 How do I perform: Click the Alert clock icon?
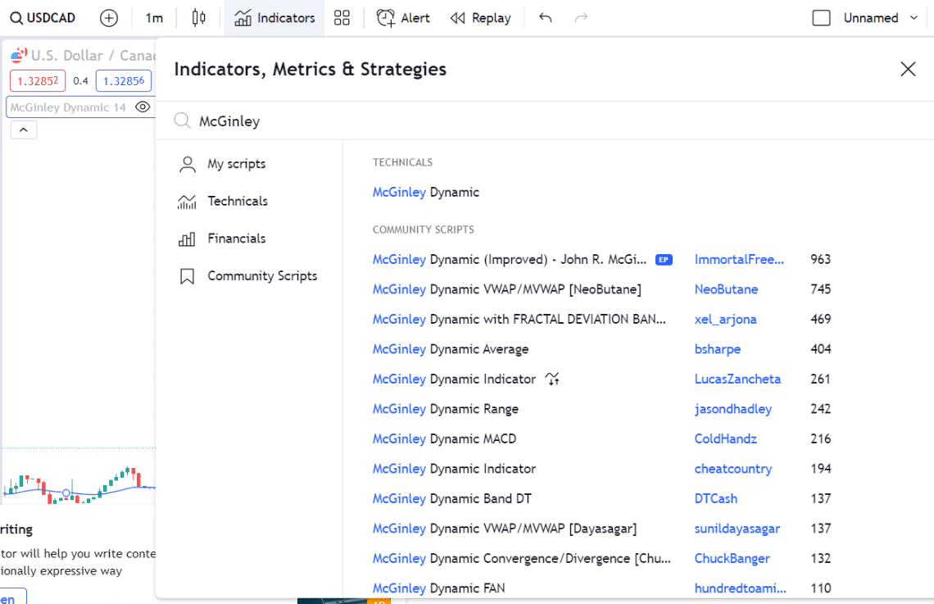click(x=385, y=17)
